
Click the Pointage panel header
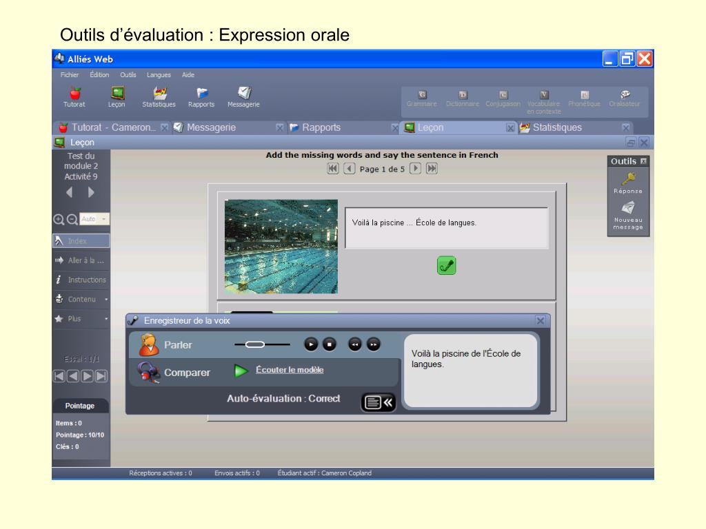[x=80, y=406]
